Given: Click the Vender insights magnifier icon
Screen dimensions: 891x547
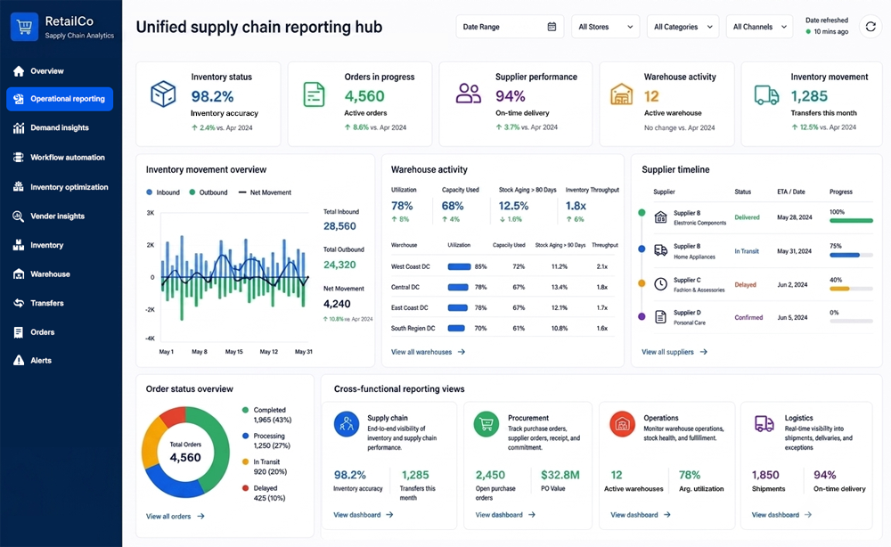Looking at the screenshot, I should coord(19,216).
